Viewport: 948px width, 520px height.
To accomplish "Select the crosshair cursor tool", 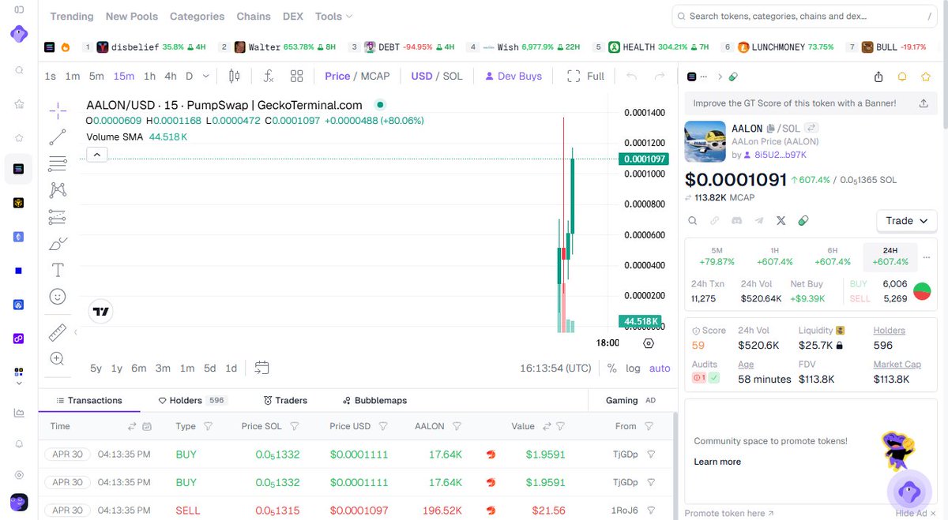I will click(58, 110).
